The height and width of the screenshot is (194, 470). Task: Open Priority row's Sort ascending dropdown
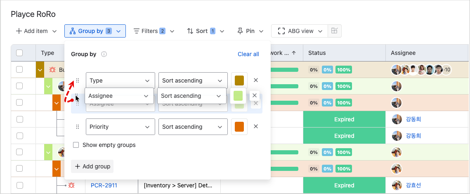coord(193,127)
